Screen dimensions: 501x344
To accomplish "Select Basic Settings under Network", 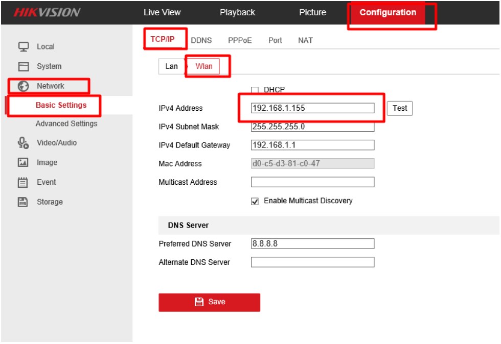I will coord(61,105).
